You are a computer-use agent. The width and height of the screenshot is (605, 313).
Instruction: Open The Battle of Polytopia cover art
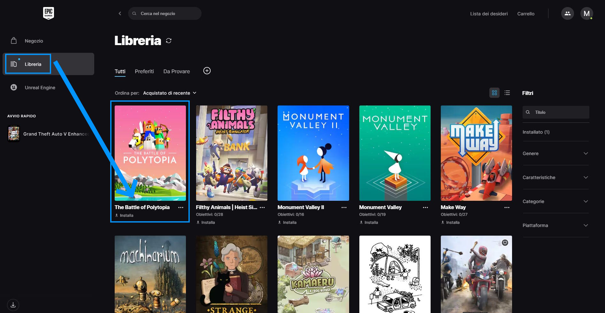(150, 153)
